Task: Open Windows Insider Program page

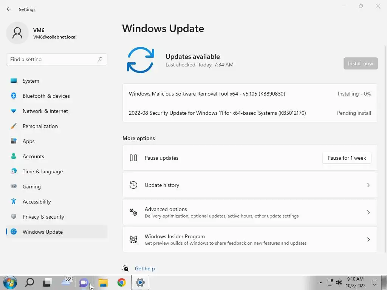Action: pos(250,239)
